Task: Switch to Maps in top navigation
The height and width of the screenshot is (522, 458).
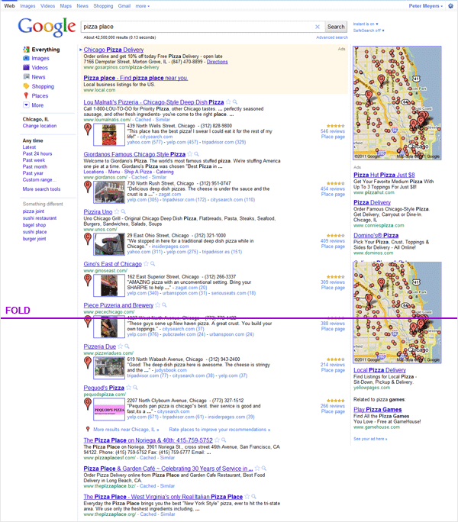Action: tap(66, 6)
